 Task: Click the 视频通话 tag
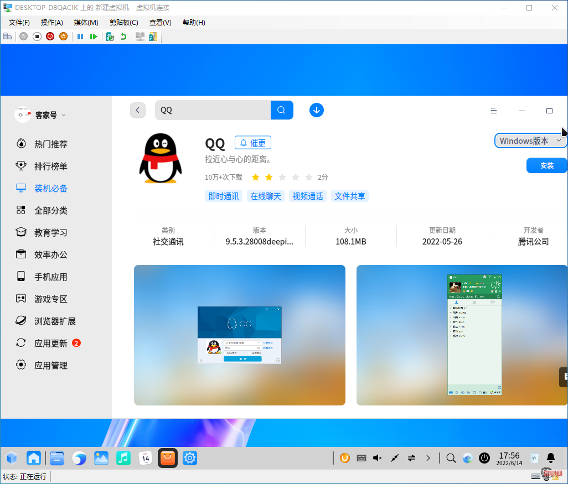(308, 196)
